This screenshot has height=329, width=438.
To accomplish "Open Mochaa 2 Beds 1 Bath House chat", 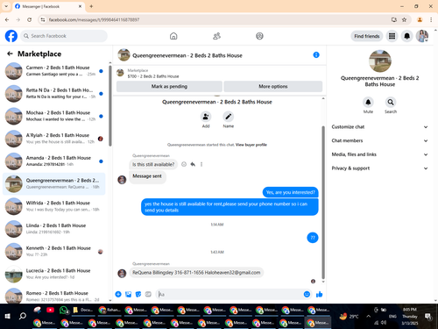I will pos(54,116).
